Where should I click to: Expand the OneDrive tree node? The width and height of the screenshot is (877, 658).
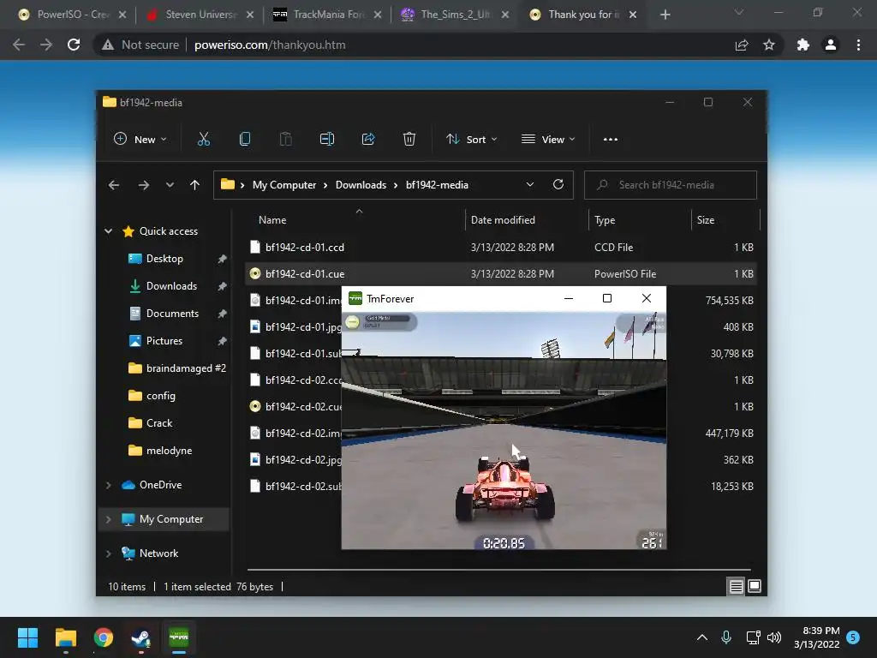109,485
